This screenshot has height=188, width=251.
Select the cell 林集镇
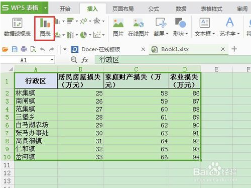pyautogui.click(x=36, y=93)
